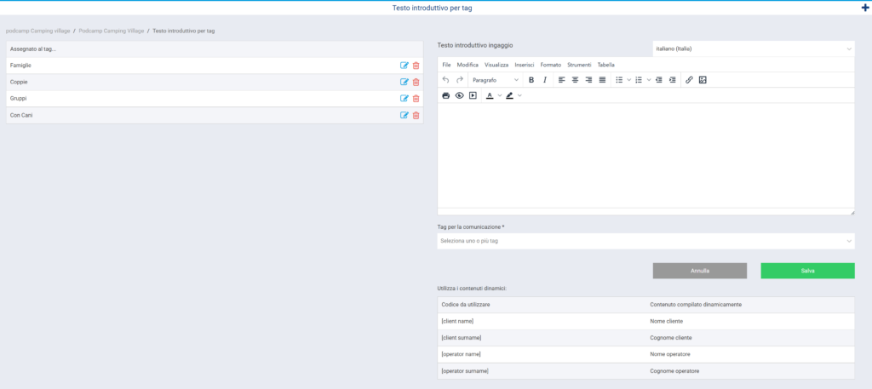Viewport: 872px width, 389px height.
Task: Open the Inserisci menu
Action: [525, 65]
